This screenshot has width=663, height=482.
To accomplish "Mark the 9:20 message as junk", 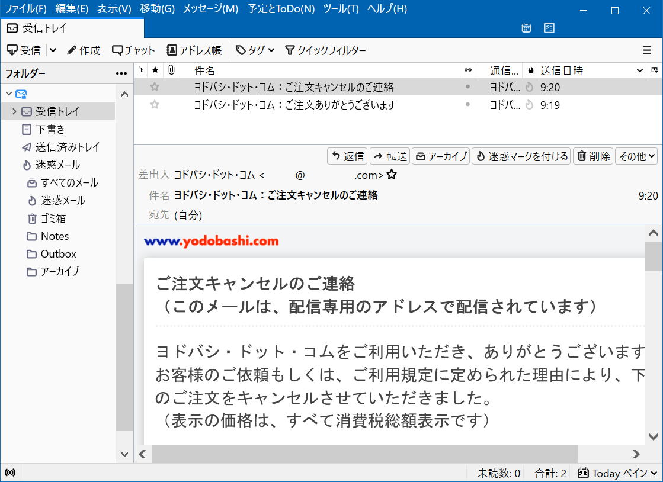I will (529, 87).
